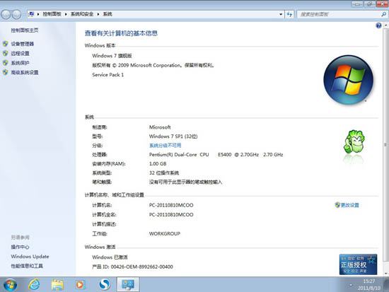
Task: Click the shield icon beside 远程设置
Action: click(x=6, y=53)
